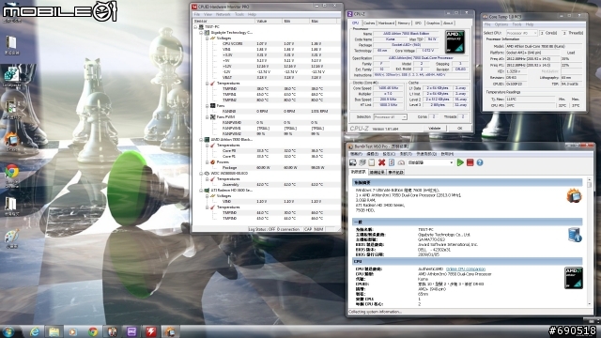Viewport: 601px width, 338px height.
Task: Click the red X icon in BurnInTest toolbar
Action: coord(381,162)
